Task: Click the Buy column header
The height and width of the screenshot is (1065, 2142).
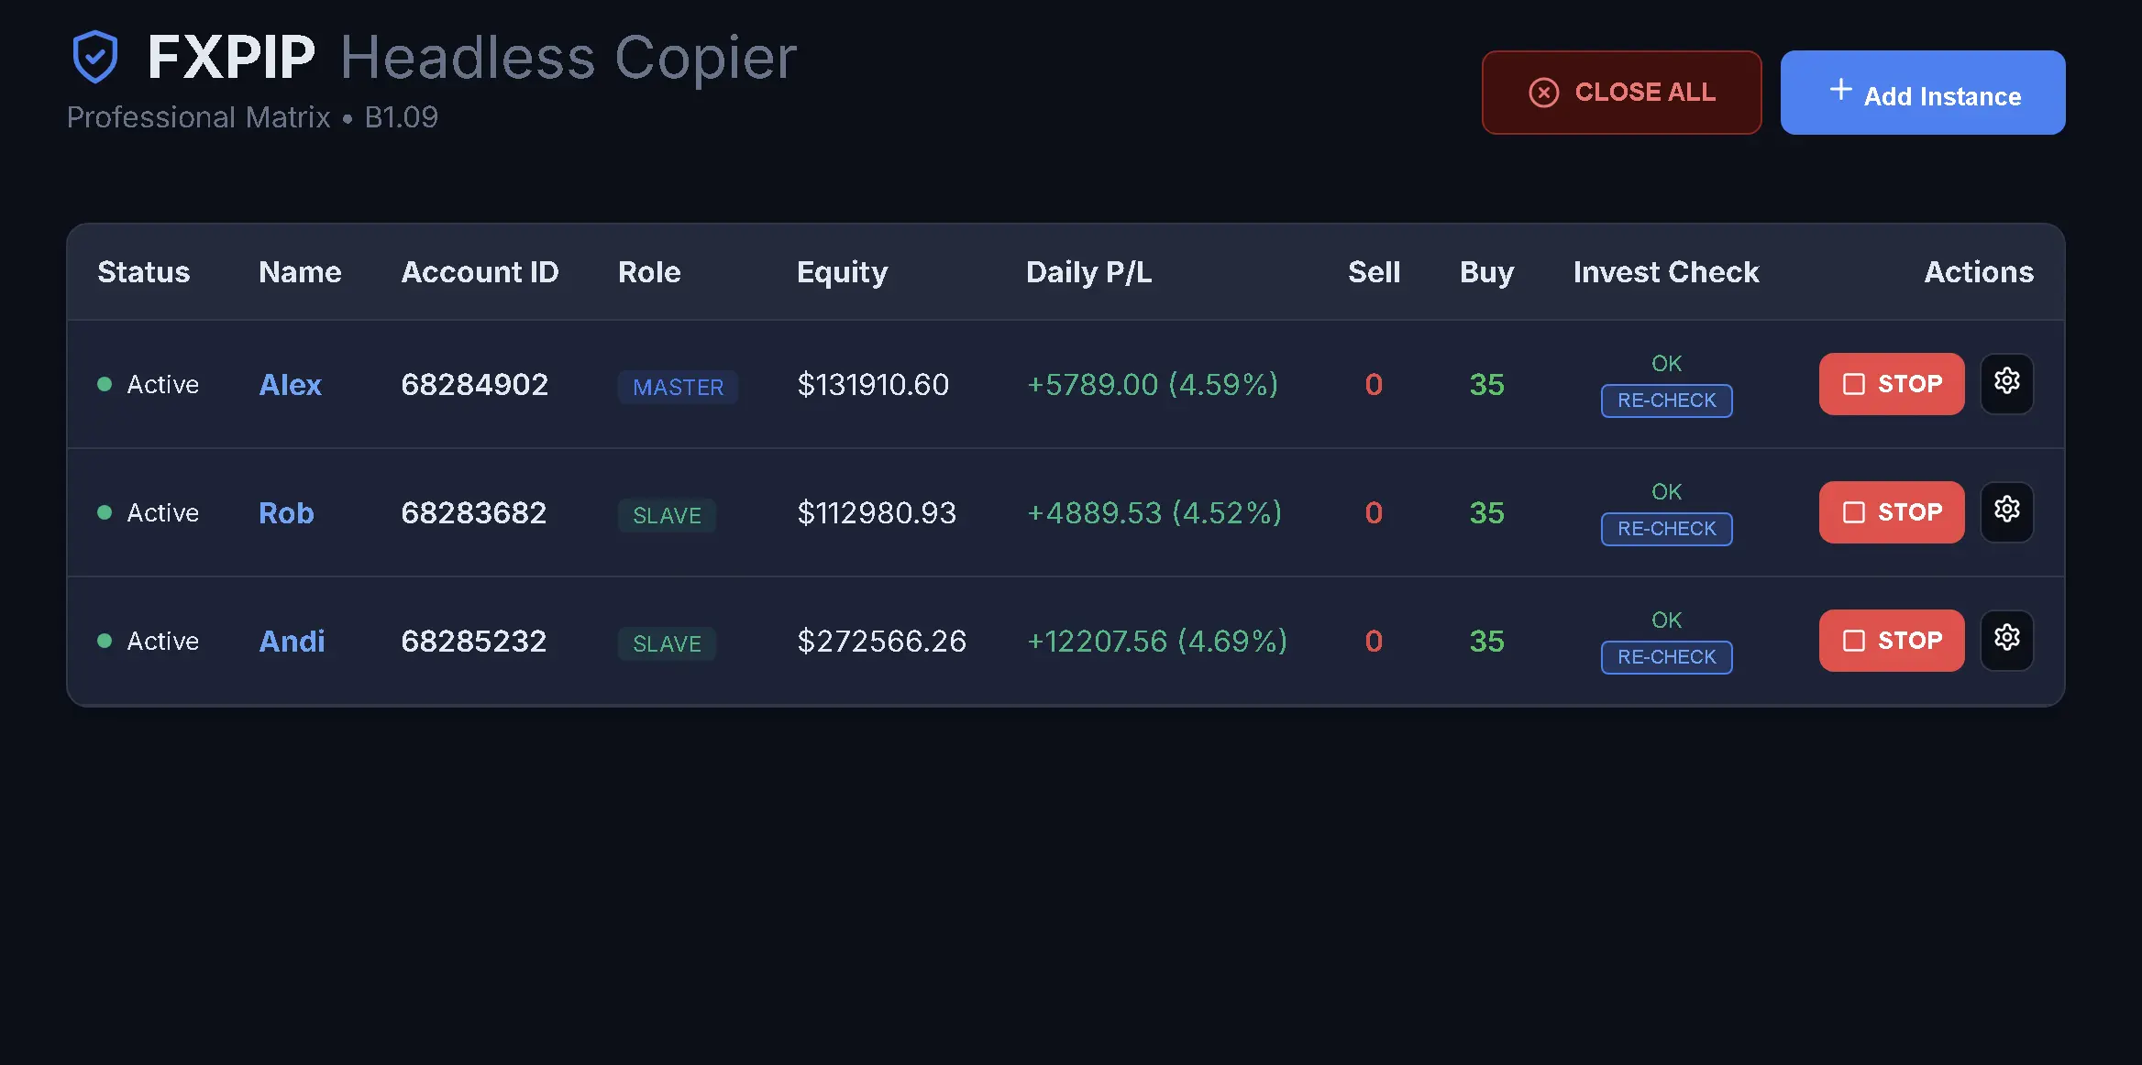Action: (x=1486, y=272)
